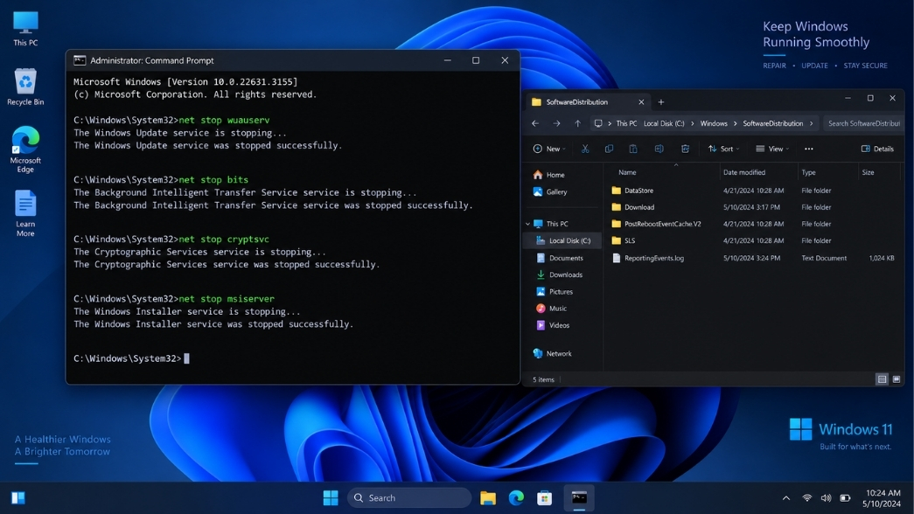Select Downloads in navigation pane
914x514 pixels.
point(560,275)
